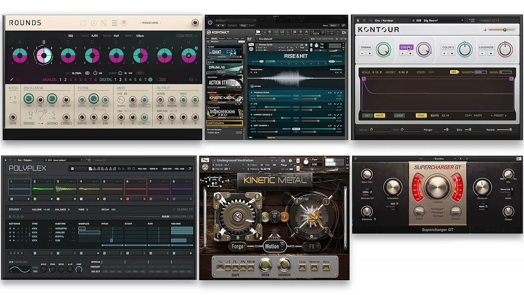Expand the CONTROL dropdown in Rounds
Image resolution: width=524 pixels, height=295 pixels.
187,36
